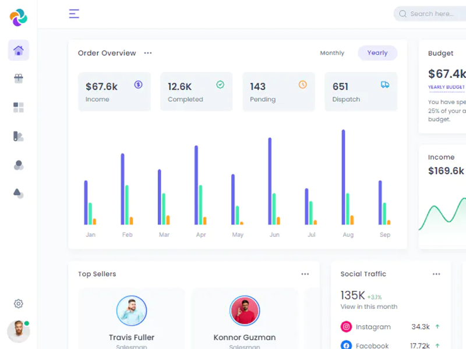The image size is (466, 349).
Task: Click the Facebook icon
Action: pyautogui.click(x=346, y=346)
